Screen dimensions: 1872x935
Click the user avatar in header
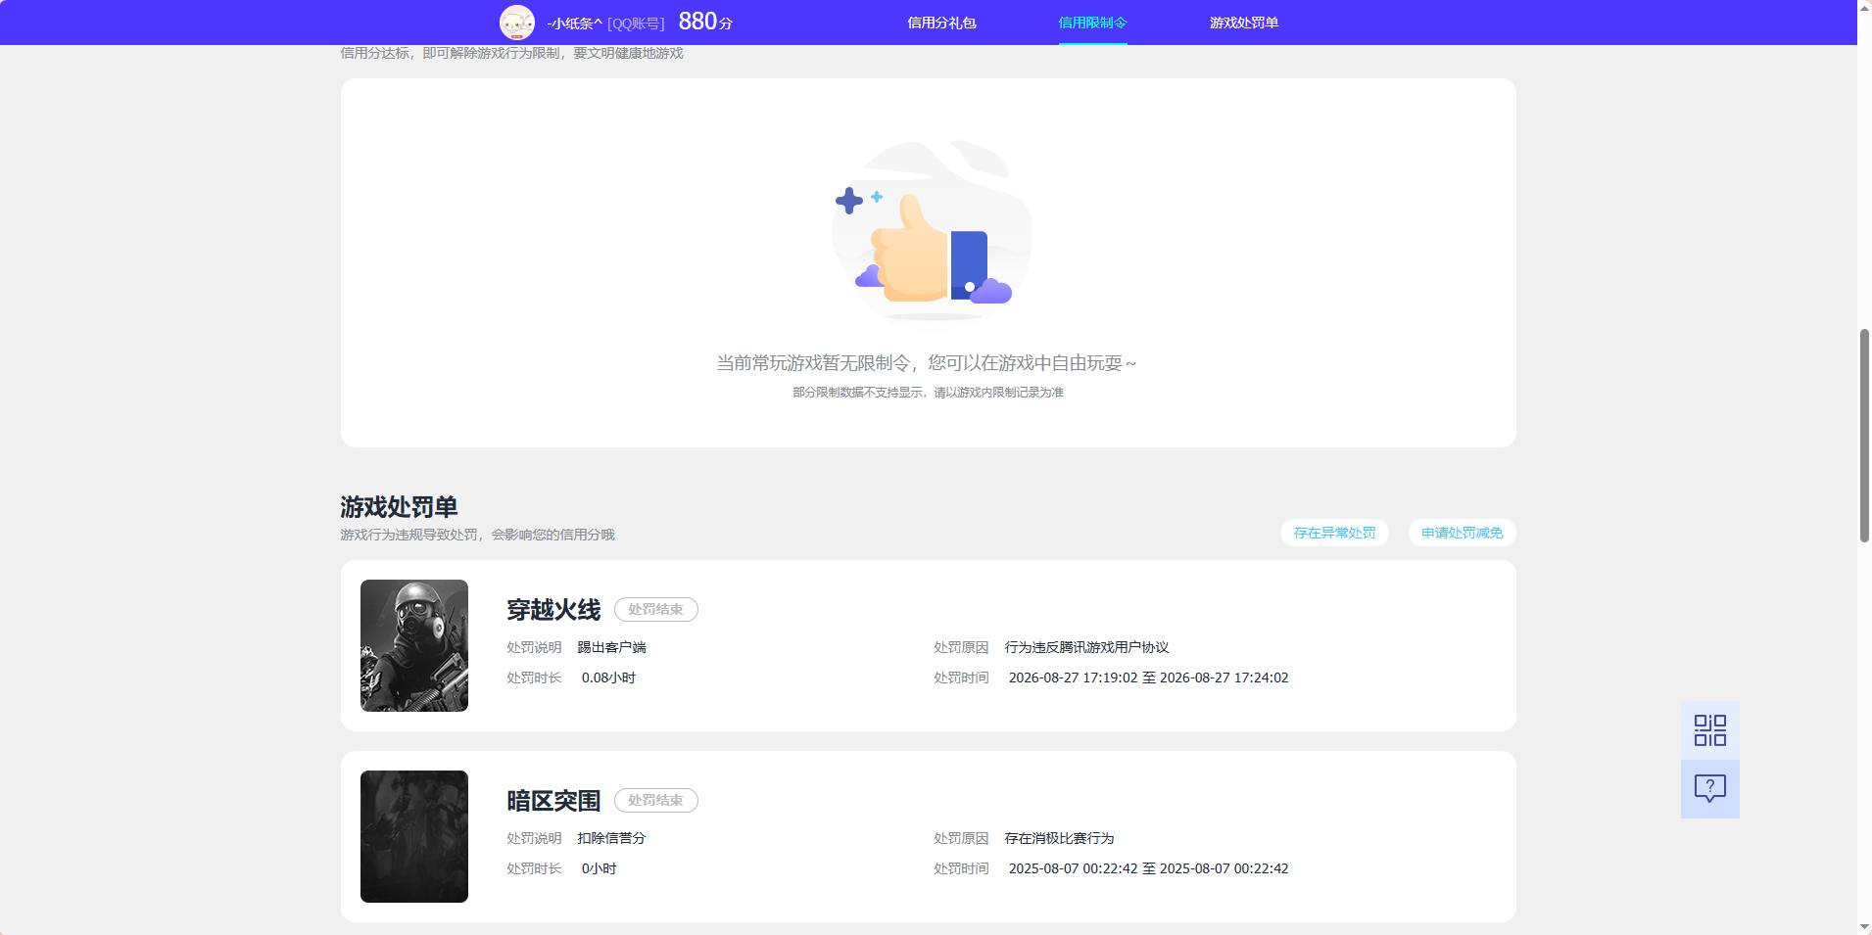517,22
